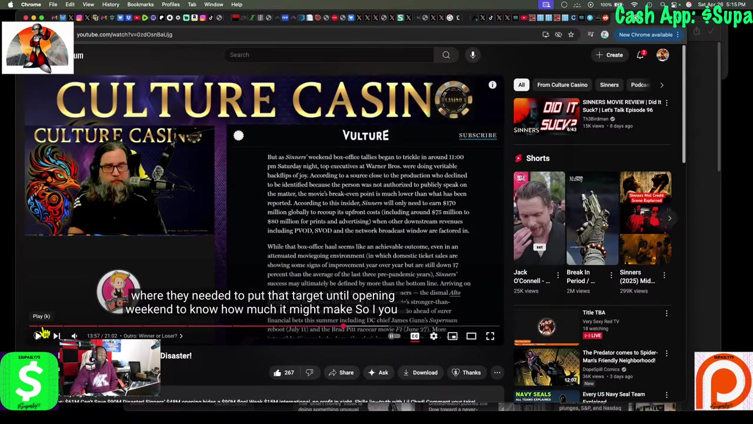The height and width of the screenshot is (424, 753).
Task: Open the YouTube account avatar menu
Action: click(663, 55)
